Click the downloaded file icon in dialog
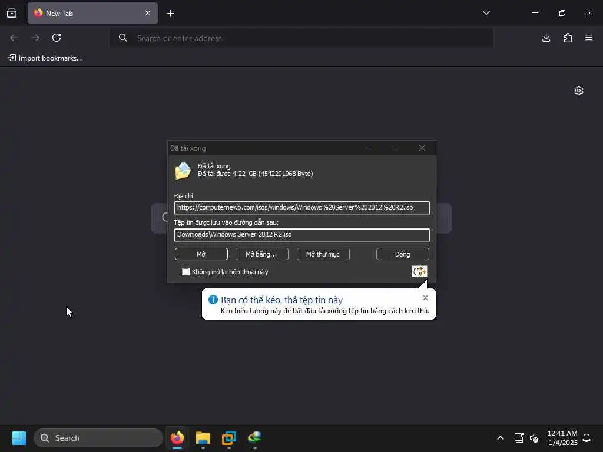603x452 pixels. [183, 171]
